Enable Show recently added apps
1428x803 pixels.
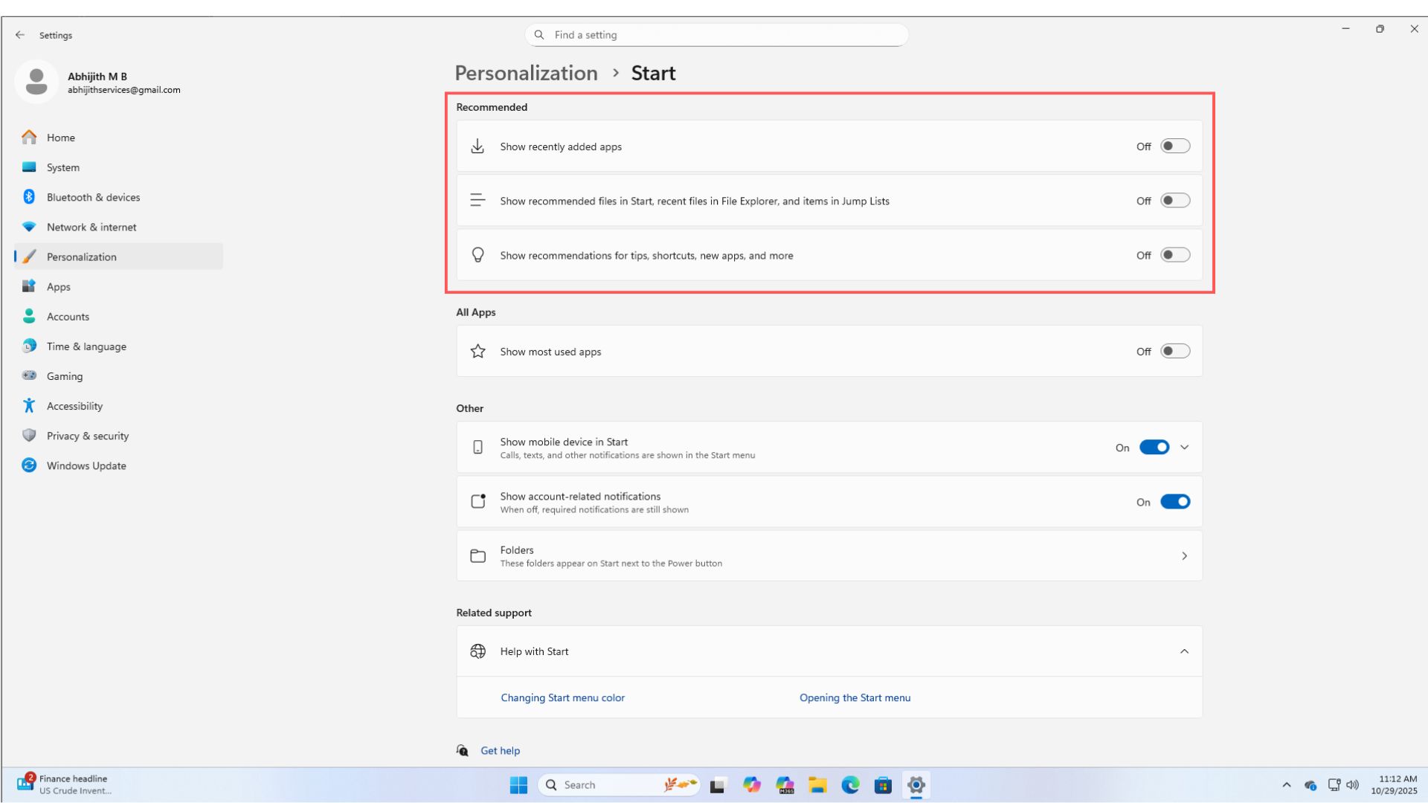(x=1175, y=146)
